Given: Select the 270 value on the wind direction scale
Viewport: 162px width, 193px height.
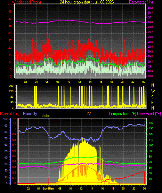Looking at the screenshot, I should click(11, 91).
